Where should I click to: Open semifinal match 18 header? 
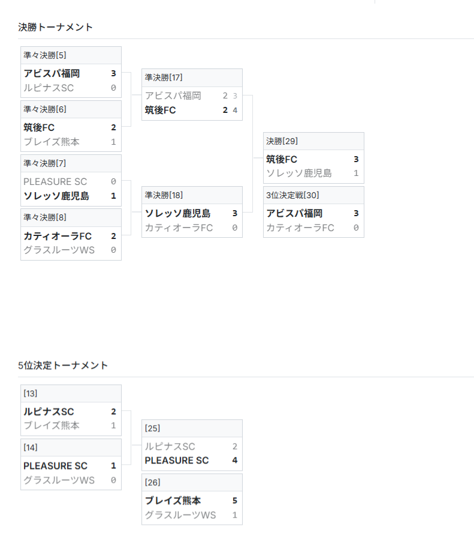(192, 195)
